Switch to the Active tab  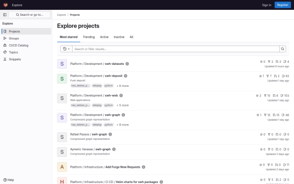coord(104,37)
